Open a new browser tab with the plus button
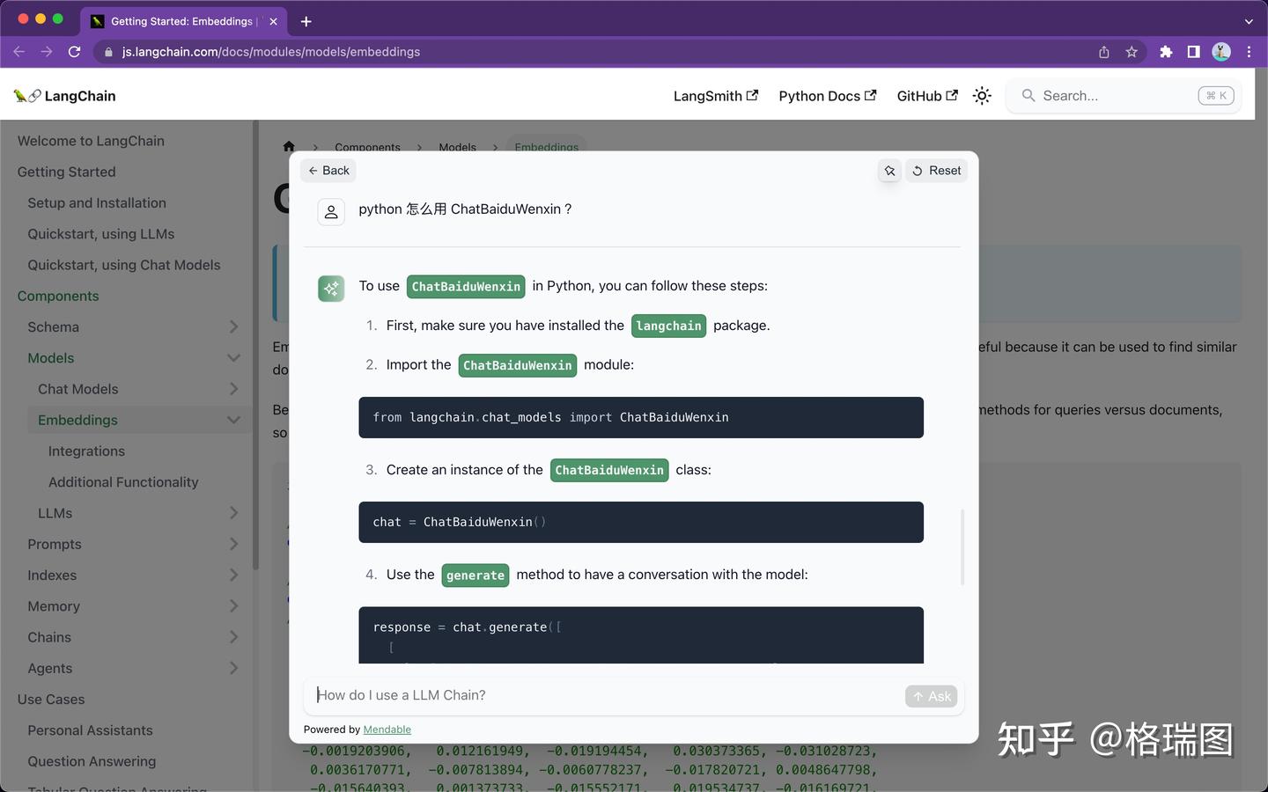Viewport: 1268px width, 792px height. [306, 21]
